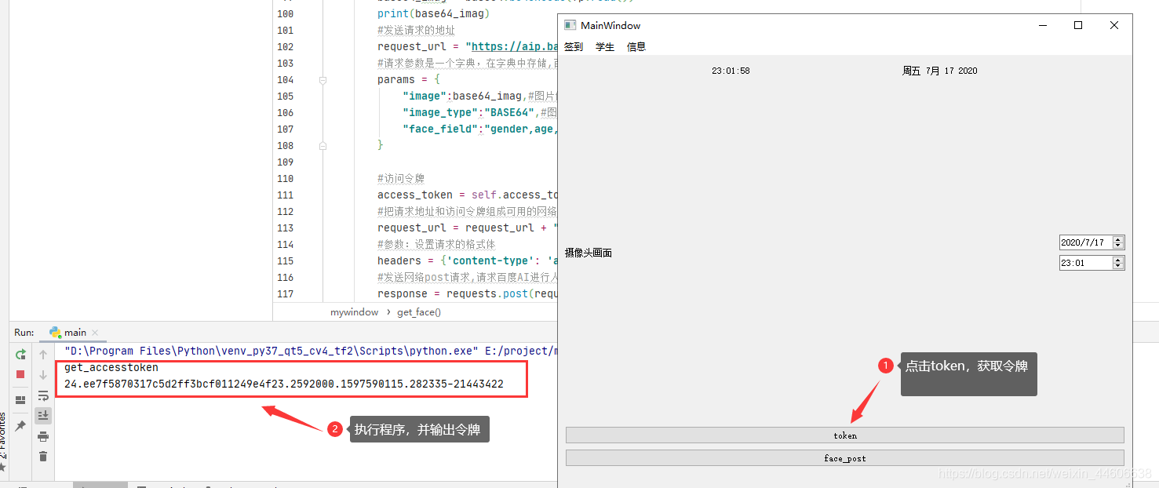This screenshot has width=1159, height=488.
Task: Open the https://aip.ba request URL link
Action: 514,47
